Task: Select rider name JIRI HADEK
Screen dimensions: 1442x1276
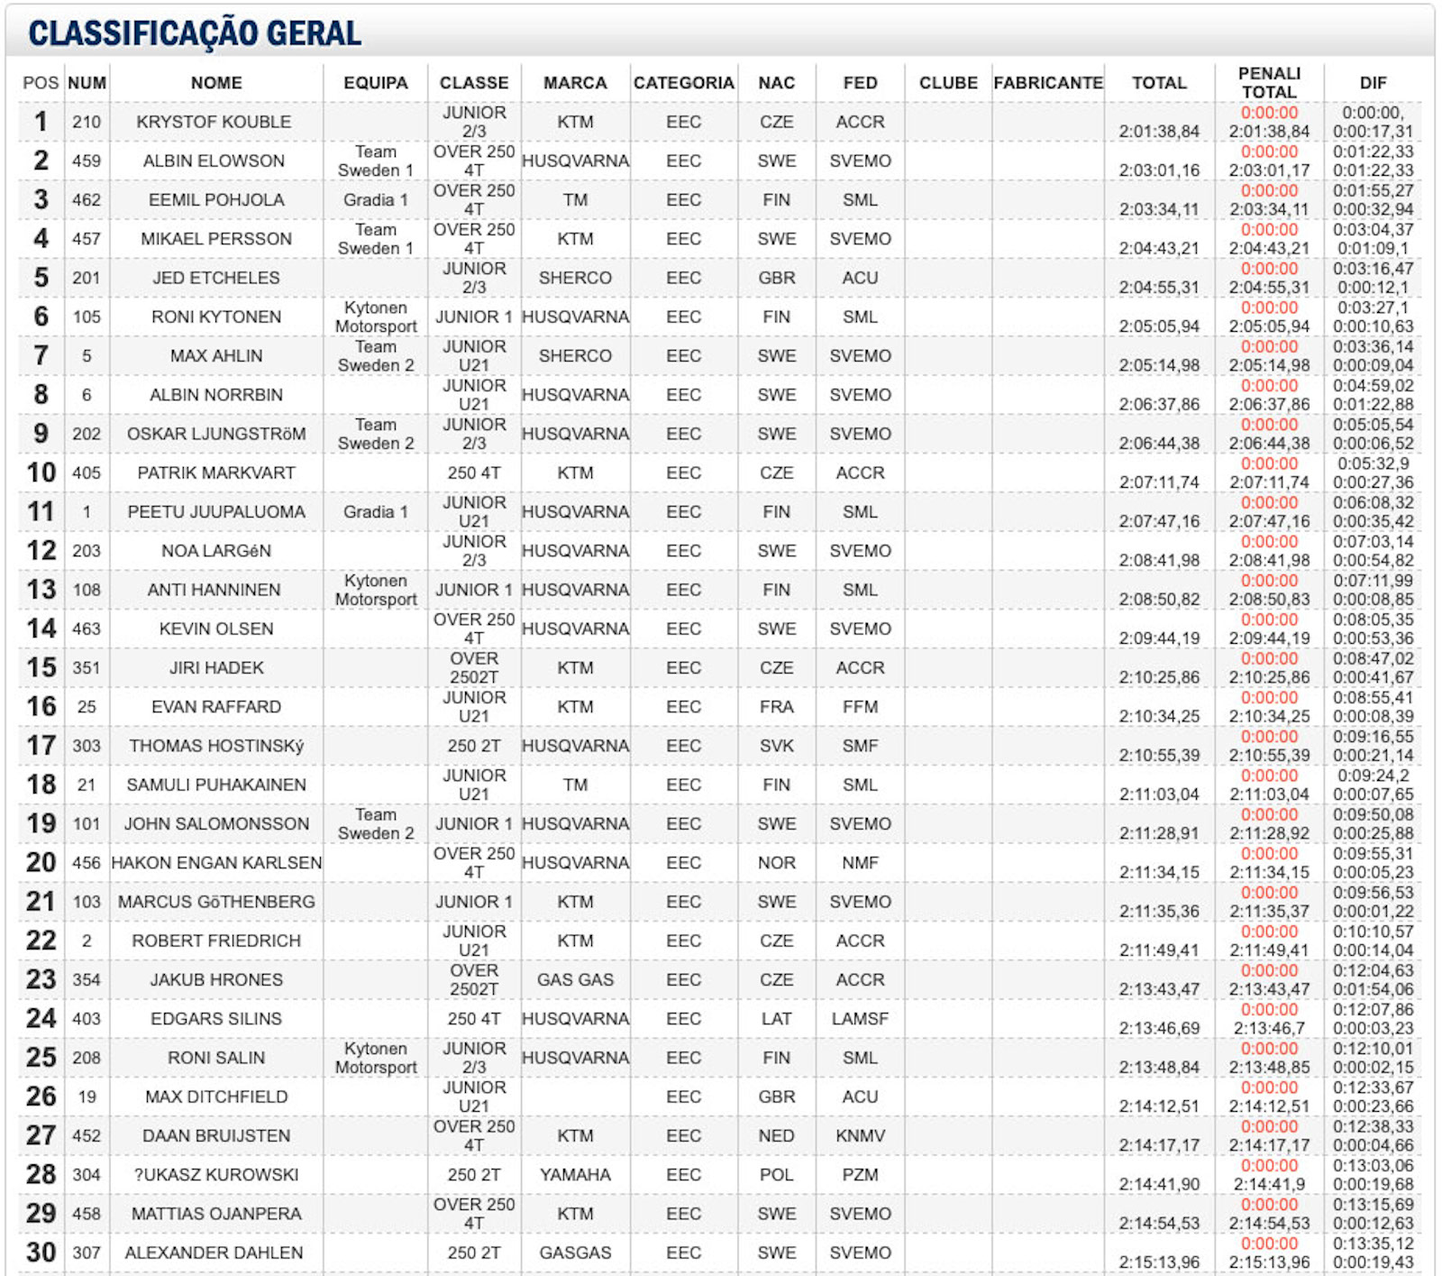Action: pyautogui.click(x=216, y=668)
